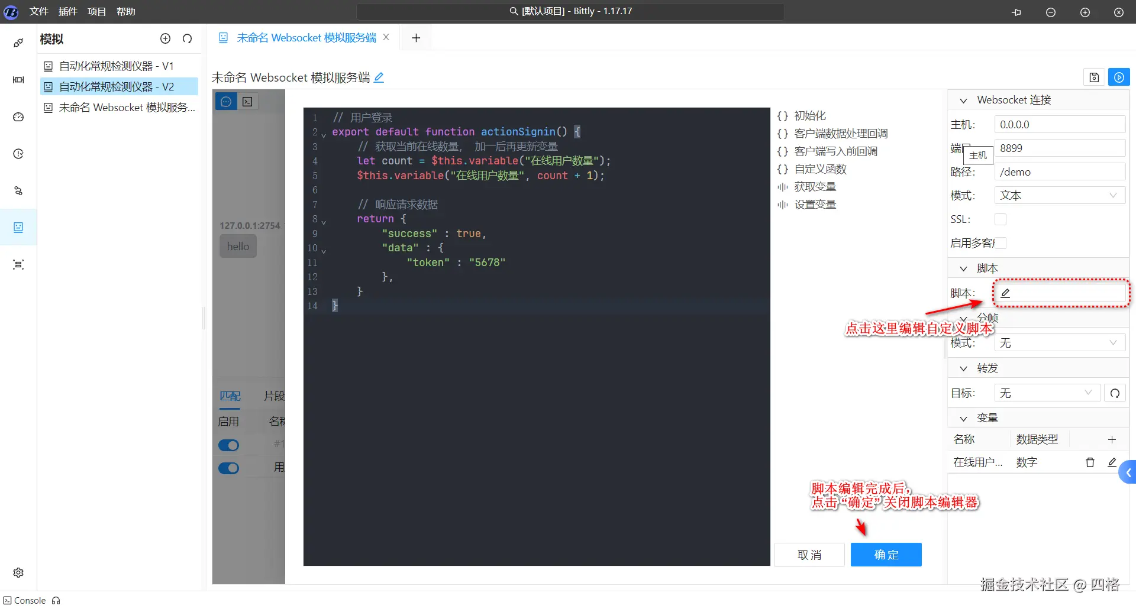Add a new variable with plus icon
Screen dimensions: 1136x609
(x=1112, y=439)
